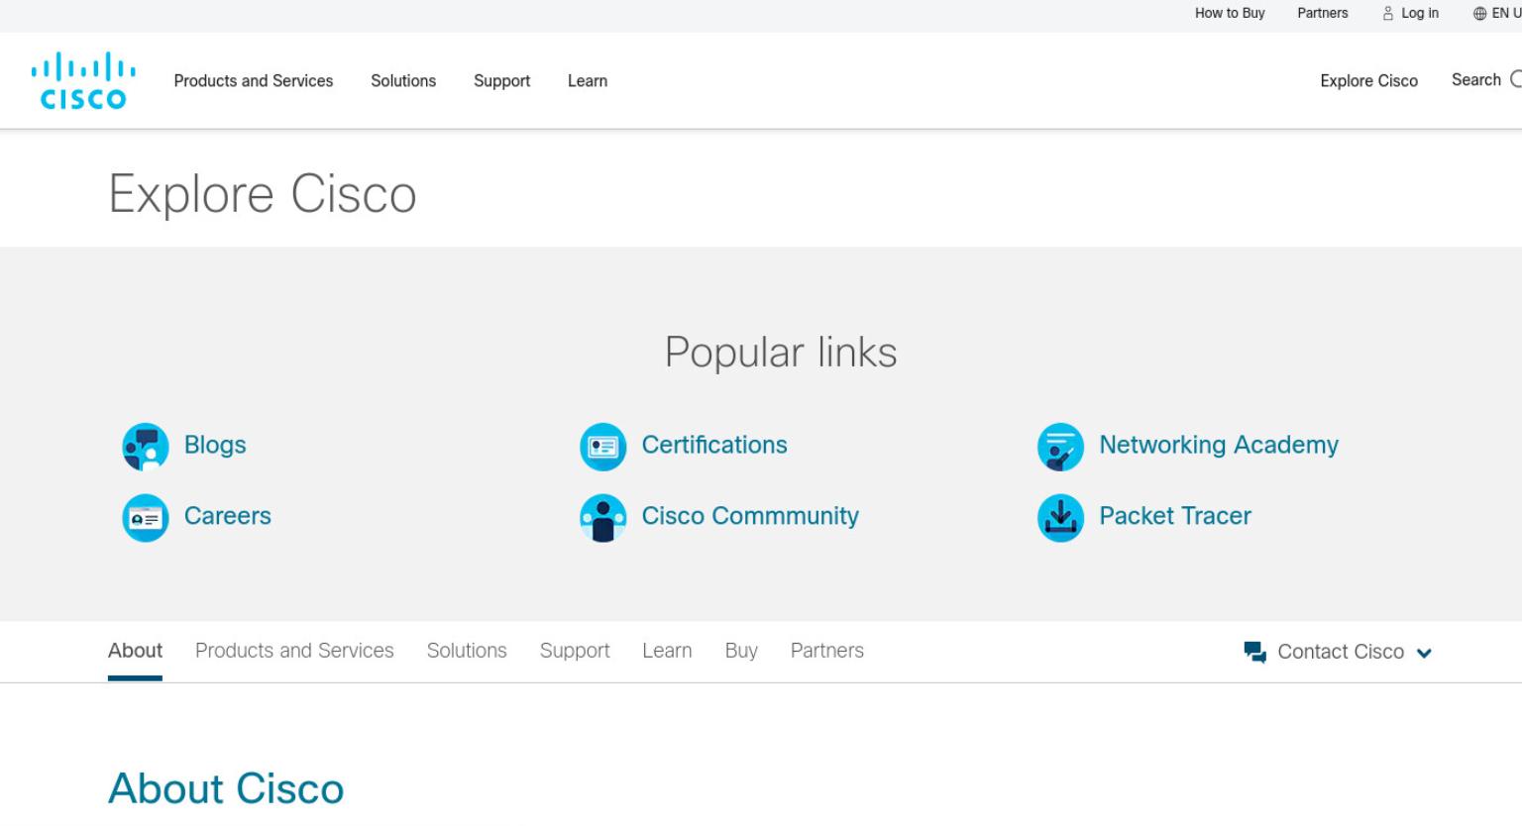This screenshot has height=826, width=1522.
Task: Open the Certifications link
Action: pyautogui.click(x=714, y=445)
